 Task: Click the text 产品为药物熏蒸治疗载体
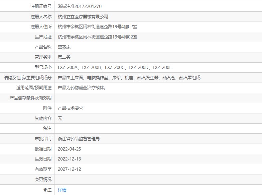click(x=82, y=88)
